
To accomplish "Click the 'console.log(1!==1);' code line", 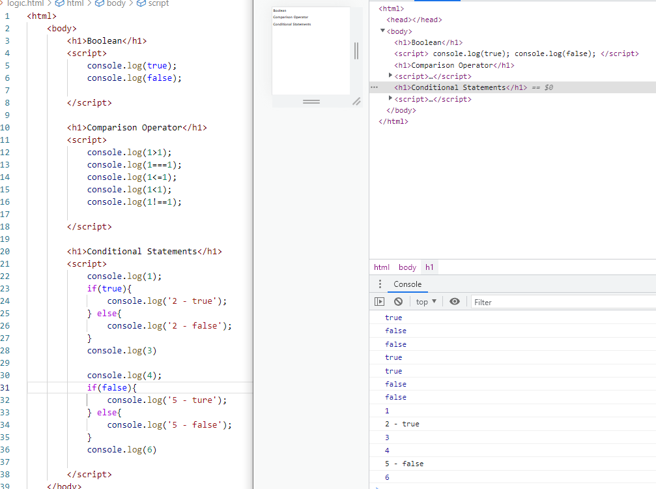I will pyautogui.click(x=134, y=202).
